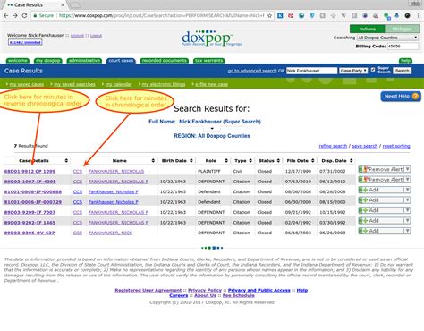This screenshot has height=331, width=424.
Task: Expand the small arrow under Full Name
Action: pos(212,129)
